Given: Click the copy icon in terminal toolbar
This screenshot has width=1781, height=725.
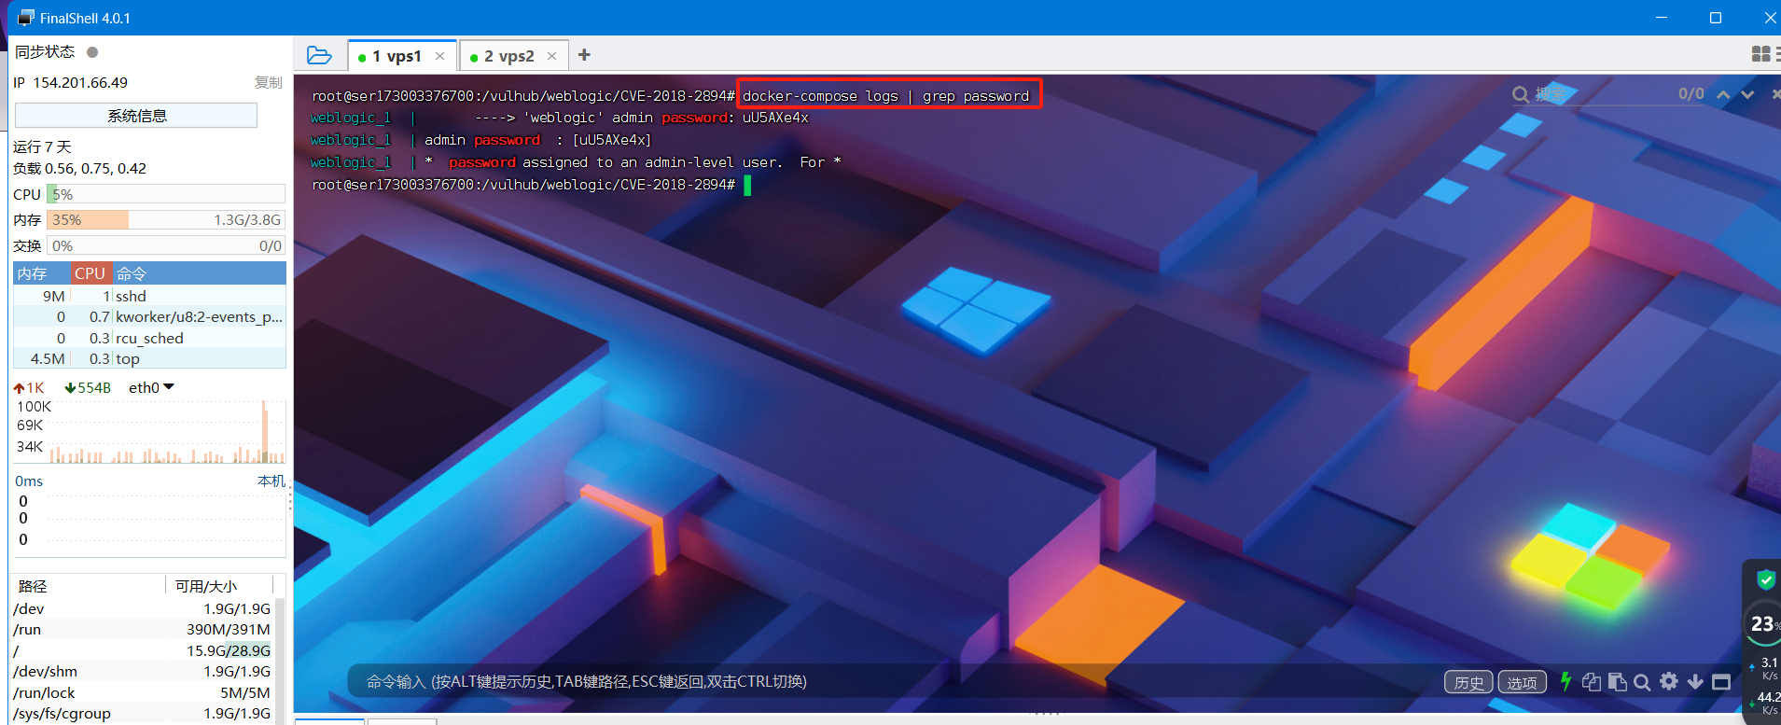Looking at the screenshot, I should [x=1592, y=681].
